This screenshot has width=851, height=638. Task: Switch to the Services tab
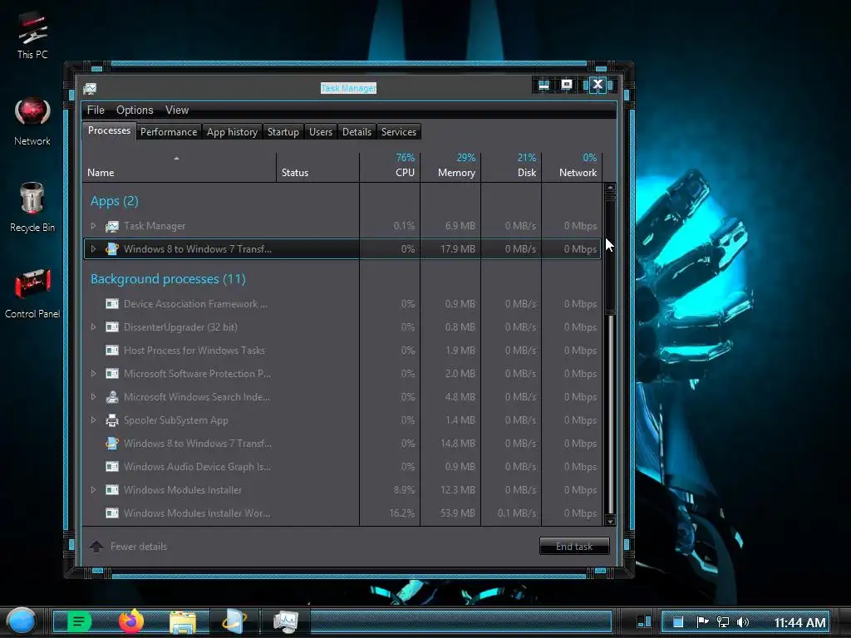pos(399,132)
